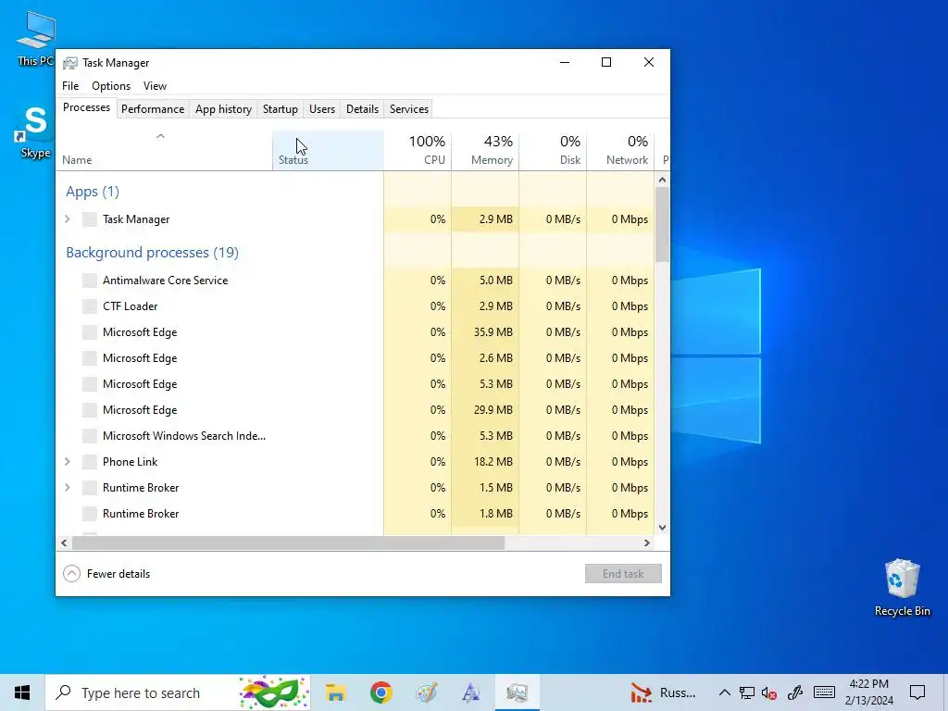Launch Google Chrome from the taskbar
The width and height of the screenshot is (948, 711).
380,692
